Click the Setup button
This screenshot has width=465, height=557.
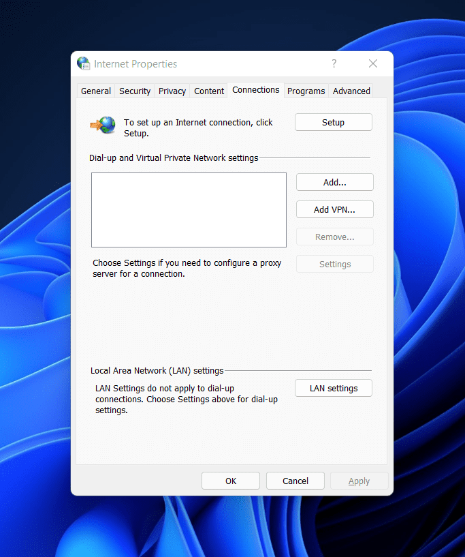click(x=334, y=122)
